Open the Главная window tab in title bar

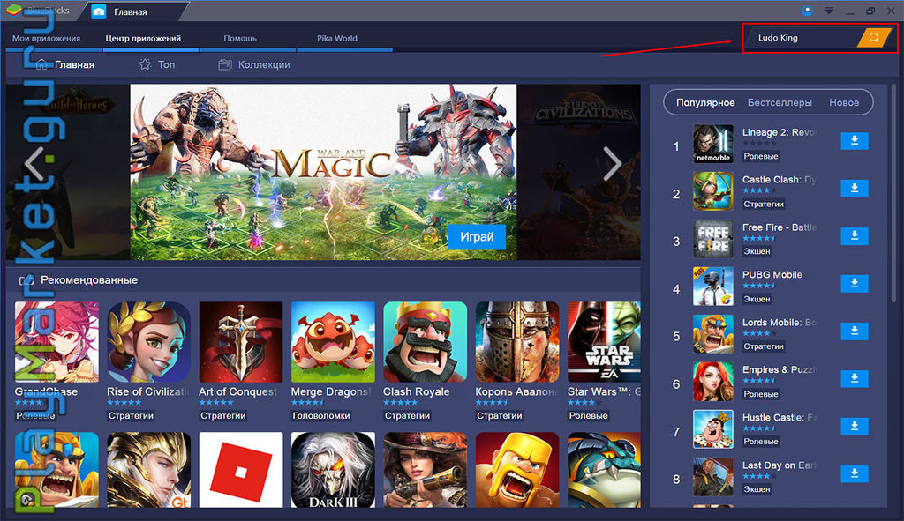click(x=131, y=11)
